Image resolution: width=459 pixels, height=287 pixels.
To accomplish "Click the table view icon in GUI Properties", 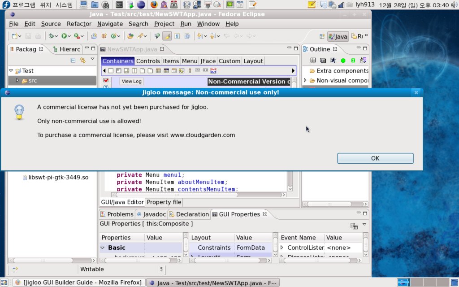I will (x=354, y=226).
